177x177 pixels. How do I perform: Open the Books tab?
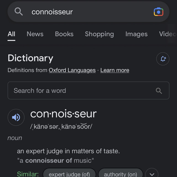[64, 34]
